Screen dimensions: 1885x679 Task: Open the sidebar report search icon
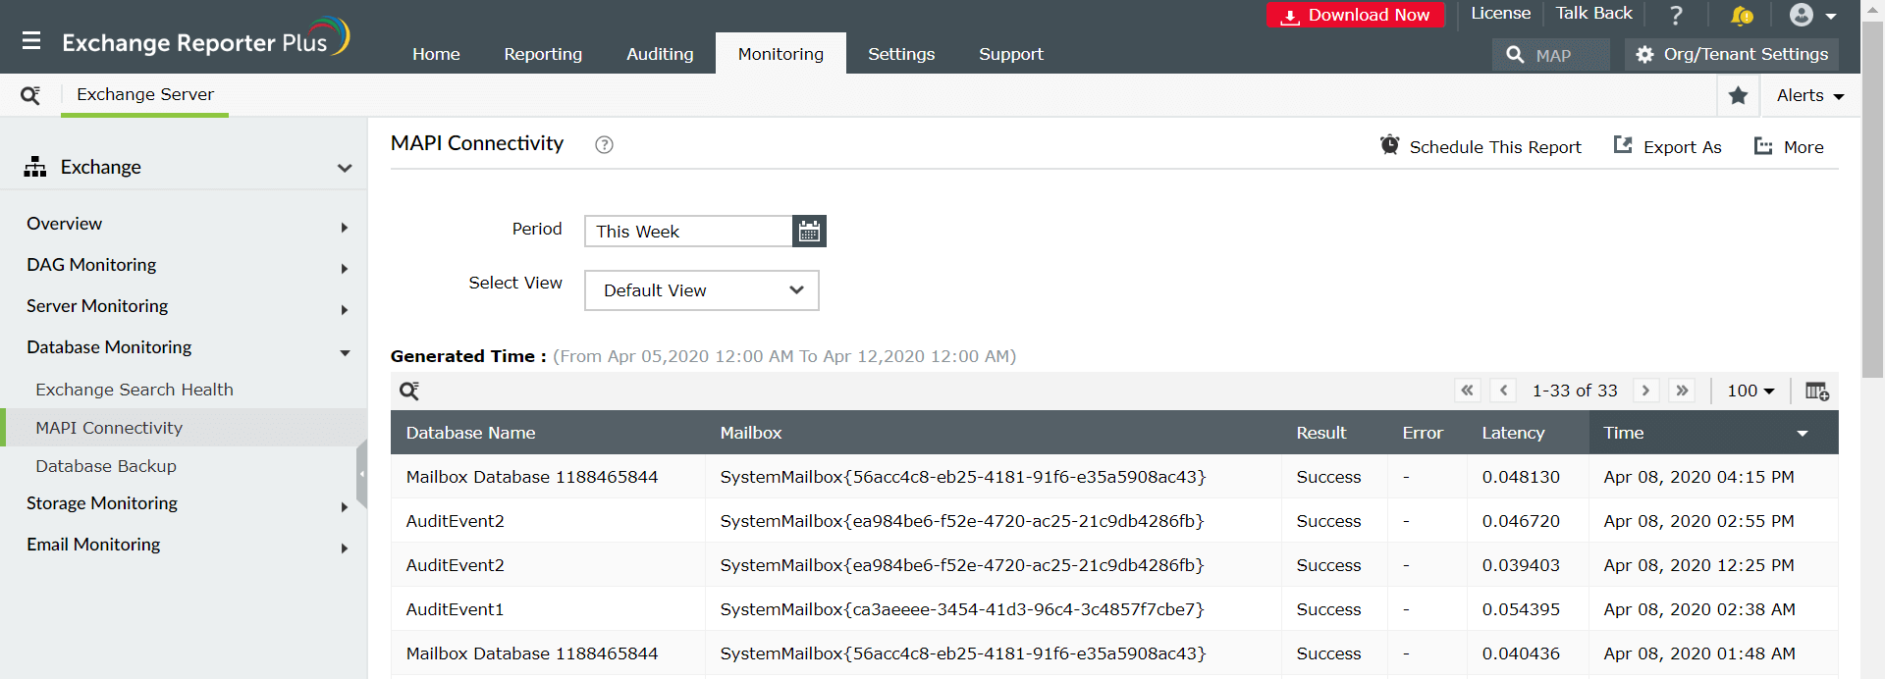pos(30,95)
